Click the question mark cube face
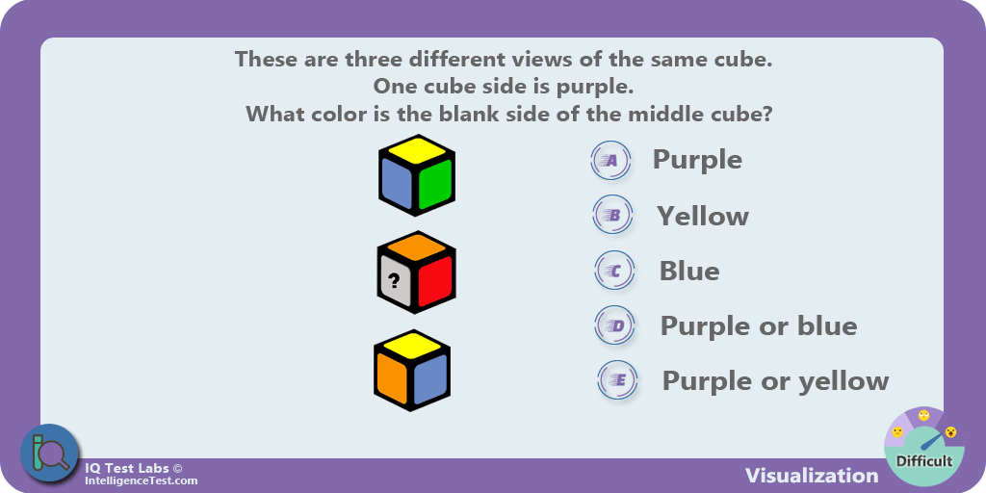Viewport: 986px width, 493px height. click(395, 282)
